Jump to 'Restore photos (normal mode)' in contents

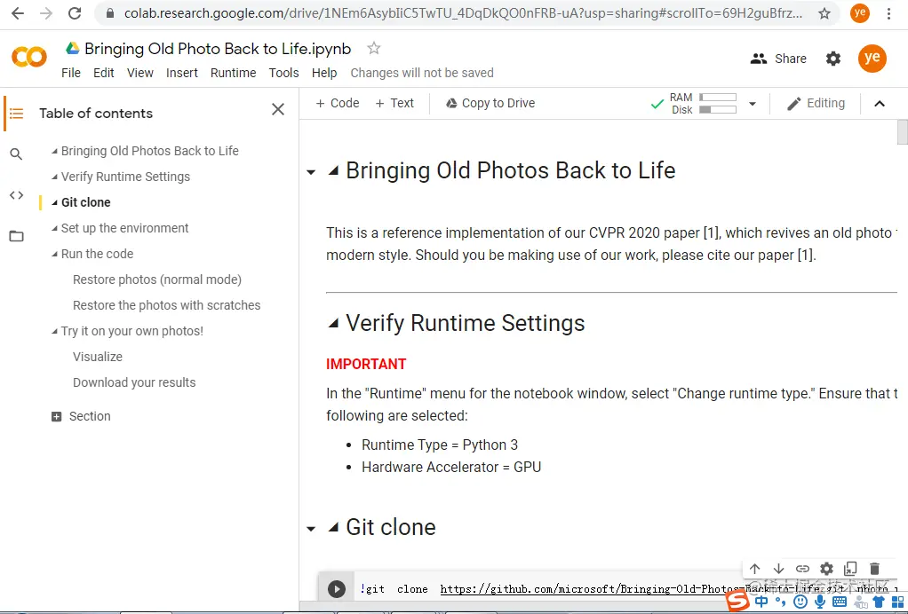click(157, 279)
